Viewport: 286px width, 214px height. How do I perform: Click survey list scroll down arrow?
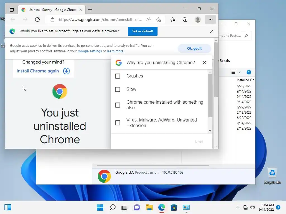210,131
